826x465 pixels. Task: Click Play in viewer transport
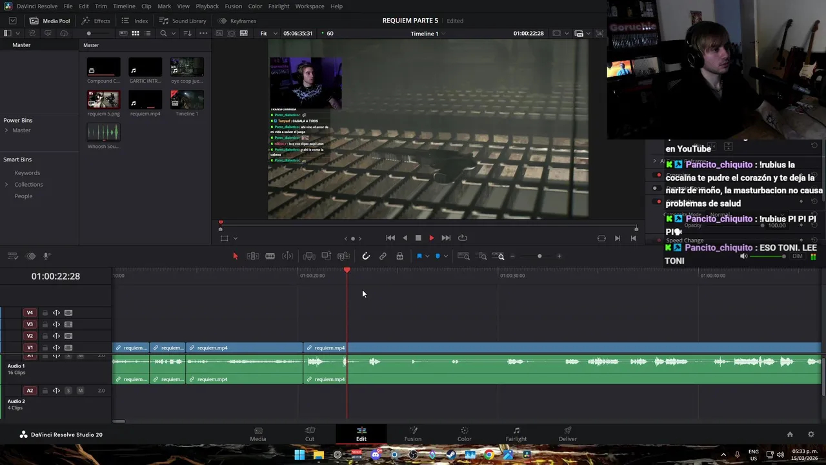(432, 238)
